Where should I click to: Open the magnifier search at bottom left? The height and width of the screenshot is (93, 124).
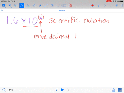4,90
